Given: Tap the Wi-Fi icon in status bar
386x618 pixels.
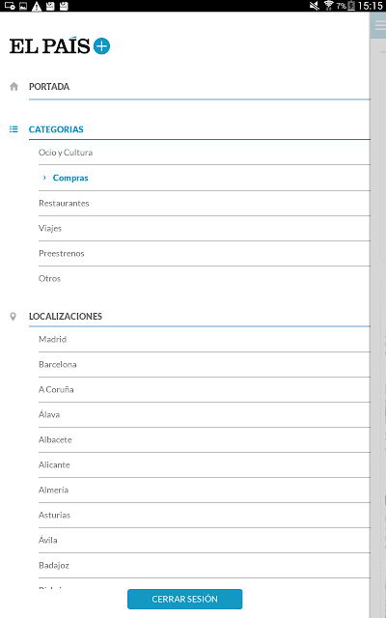Looking at the screenshot, I should click(328, 6).
